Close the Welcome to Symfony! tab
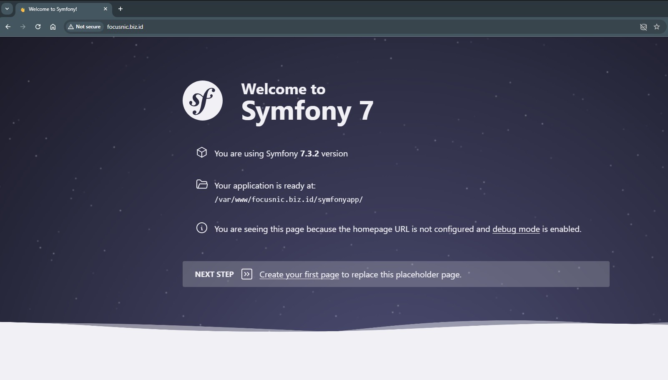 [105, 9]
